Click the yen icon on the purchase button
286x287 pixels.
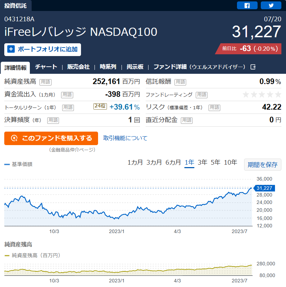14,138
